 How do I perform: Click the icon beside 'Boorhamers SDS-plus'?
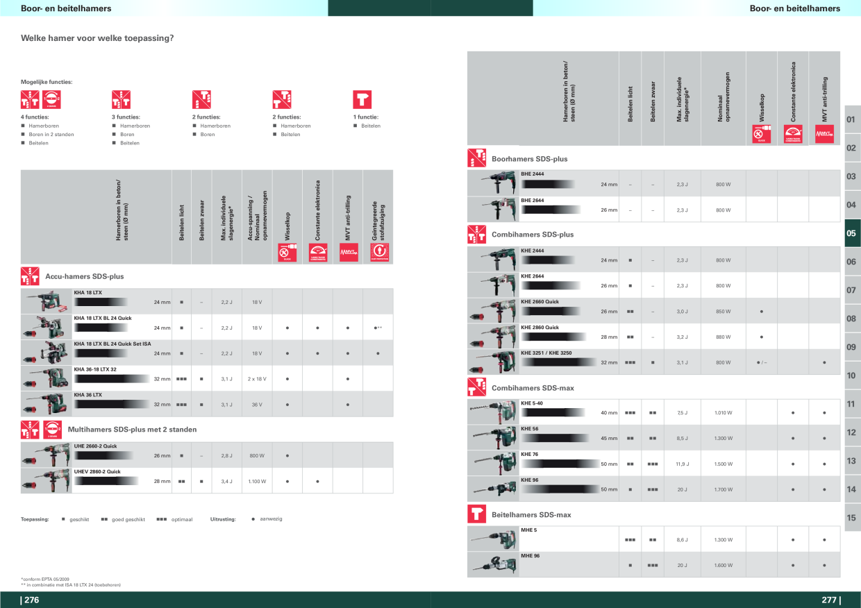pos(476,158)
